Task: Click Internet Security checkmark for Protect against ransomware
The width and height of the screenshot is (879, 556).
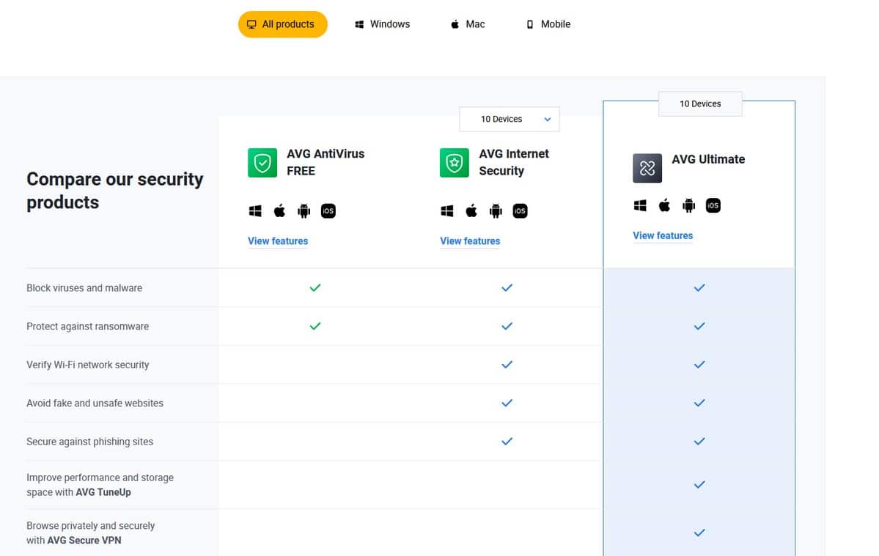Action: click(x=507, y=326)
